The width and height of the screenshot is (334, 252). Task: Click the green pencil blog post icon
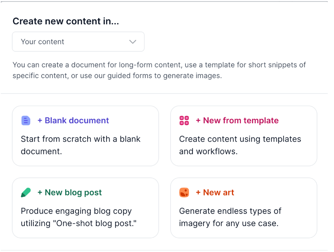[26, 193]
